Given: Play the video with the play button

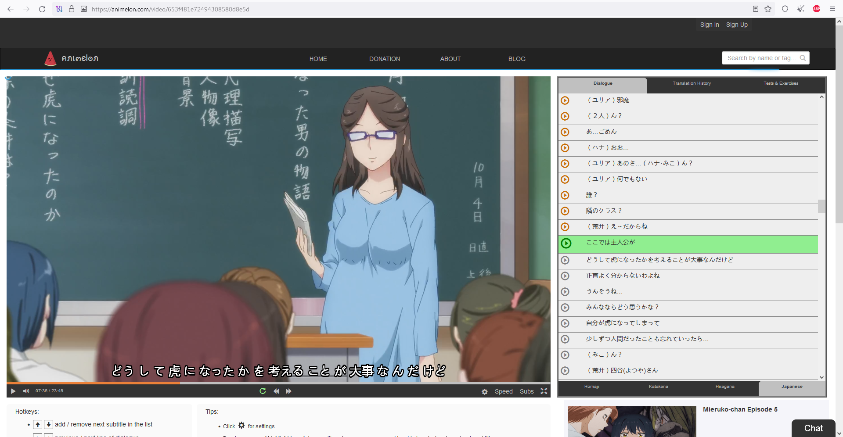Looking at the screenshot, I should 13,391.
